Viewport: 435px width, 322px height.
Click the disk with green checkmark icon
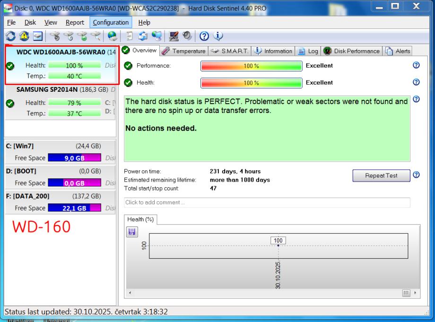[82, 36]
